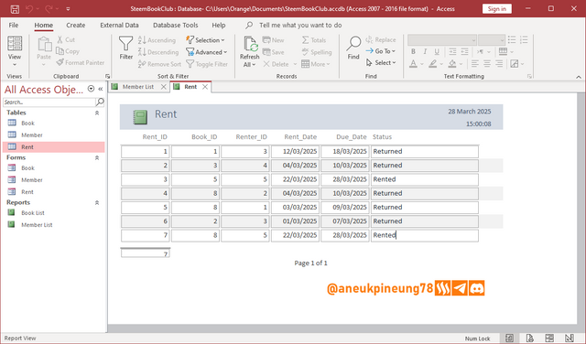Toggle Bold text formatting

[413, 51]
